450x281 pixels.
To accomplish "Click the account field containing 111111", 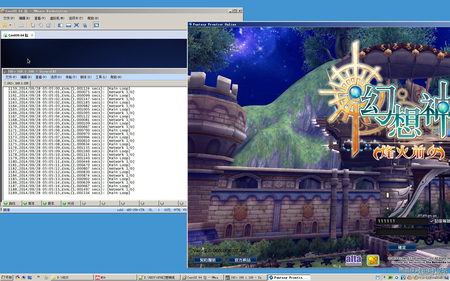I will [402, 221].
